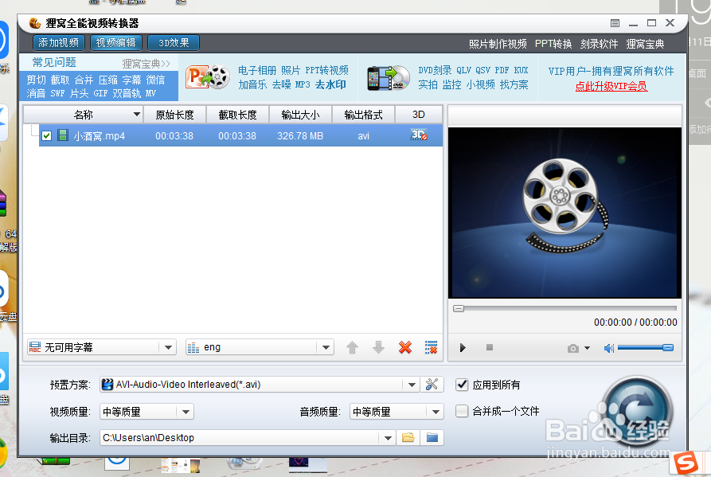Screen dimensions: 711x477
Task: Move the file down with the down arrow
Action: [379, 347]
